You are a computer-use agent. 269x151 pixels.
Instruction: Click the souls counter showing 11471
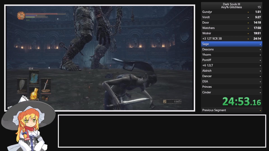pos(178,102)
